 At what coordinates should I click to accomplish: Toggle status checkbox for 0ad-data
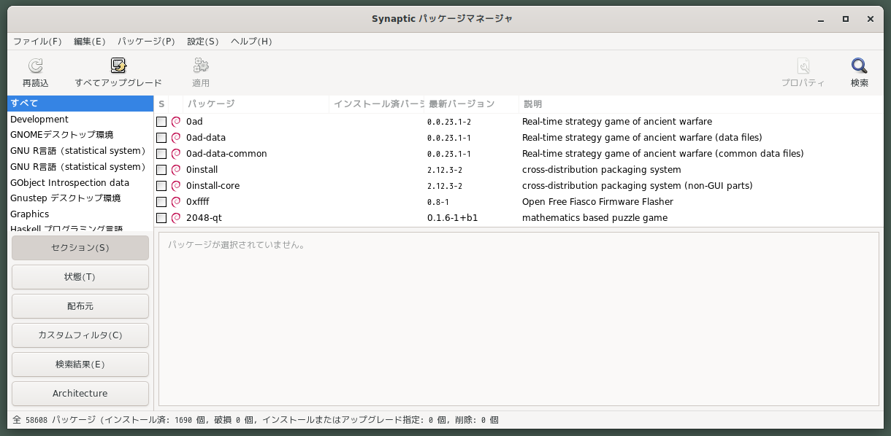161,138
